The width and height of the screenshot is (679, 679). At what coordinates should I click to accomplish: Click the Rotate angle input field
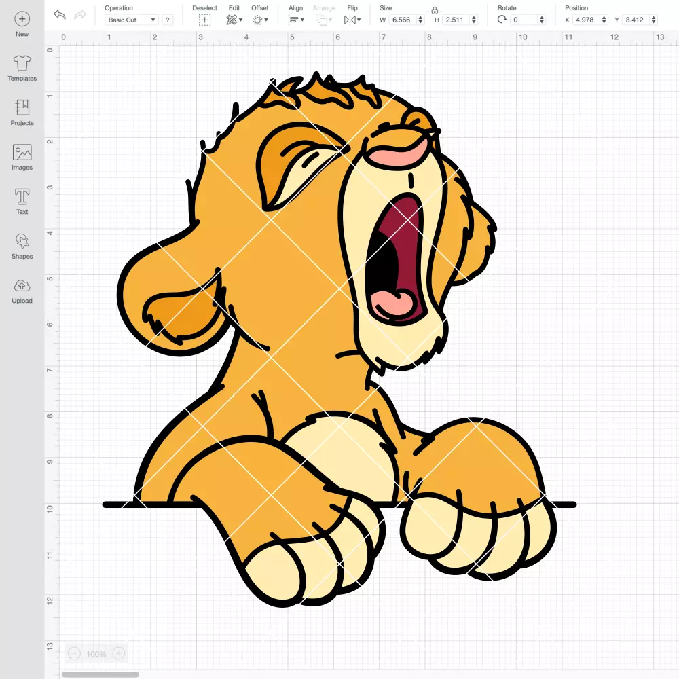click(x=524, y=20)
